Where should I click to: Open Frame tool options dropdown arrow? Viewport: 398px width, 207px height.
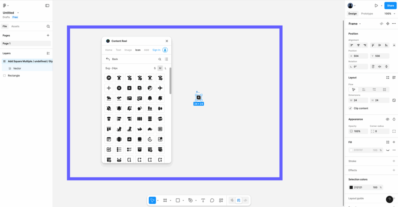[170, 201]
